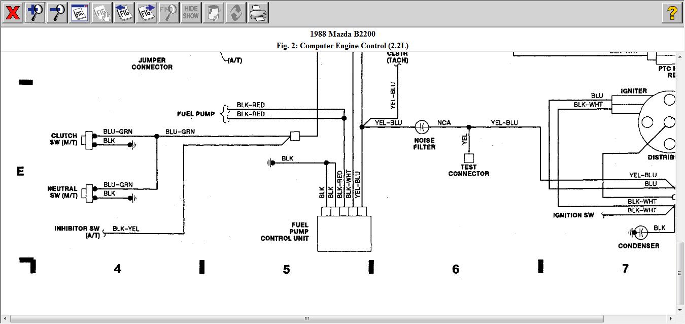This screenshot has width=685, height=324.
Task: Go to previous figure
Action: click(x=124, y=13)
